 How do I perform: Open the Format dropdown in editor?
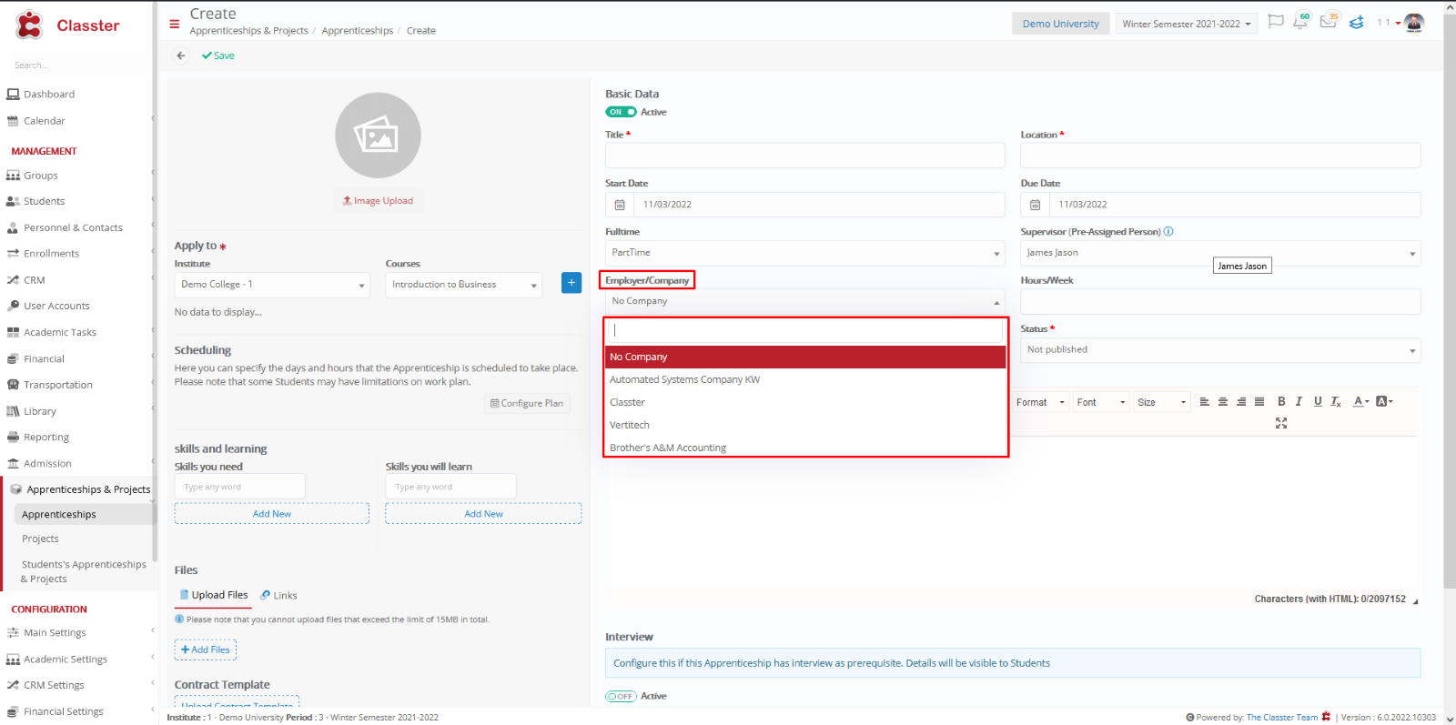tap(1039, 402)
